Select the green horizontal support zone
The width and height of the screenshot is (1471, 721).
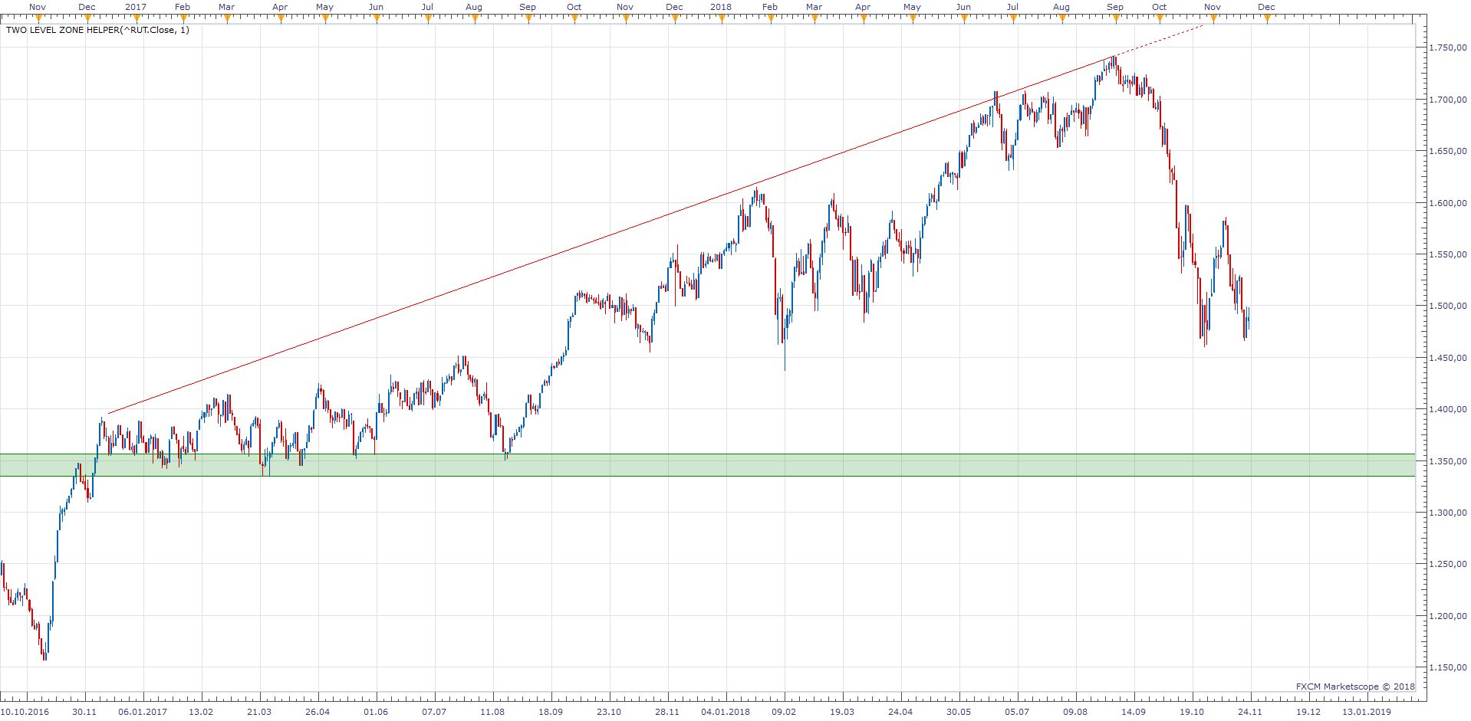[x=707, y=465]
